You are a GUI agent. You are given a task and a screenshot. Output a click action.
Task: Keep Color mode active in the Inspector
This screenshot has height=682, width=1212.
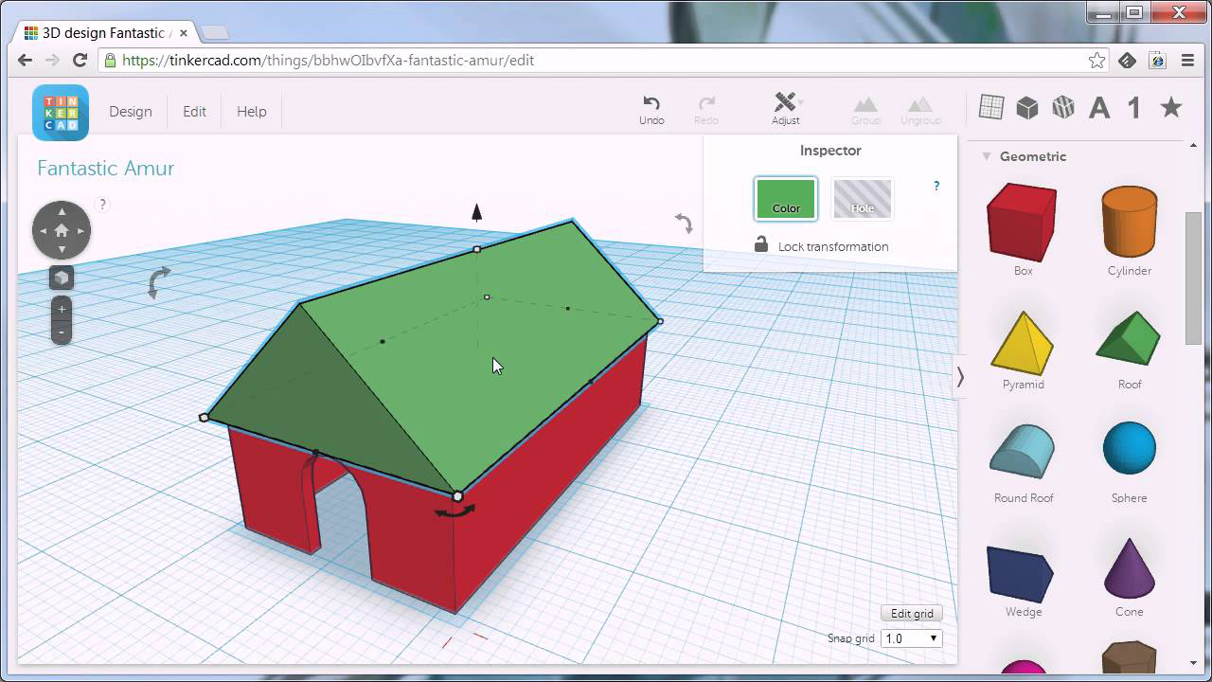point(785,199)
